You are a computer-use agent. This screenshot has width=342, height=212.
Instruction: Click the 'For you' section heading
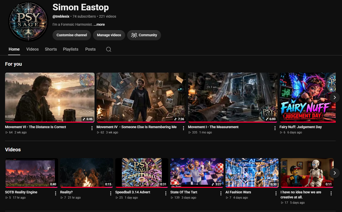13,64
